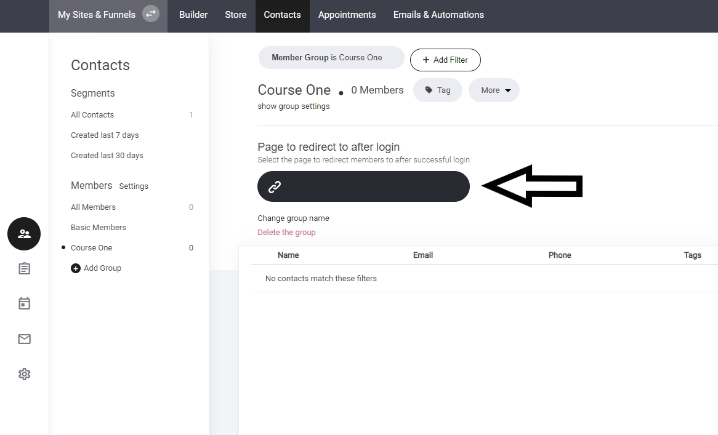Open Members Settings link
Image resolution: width=718 pixels, height=435 pixels.
click(x=134, y=186)
